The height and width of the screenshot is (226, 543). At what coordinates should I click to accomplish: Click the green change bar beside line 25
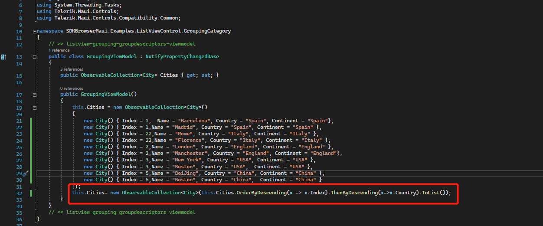[x=31, y=147]
